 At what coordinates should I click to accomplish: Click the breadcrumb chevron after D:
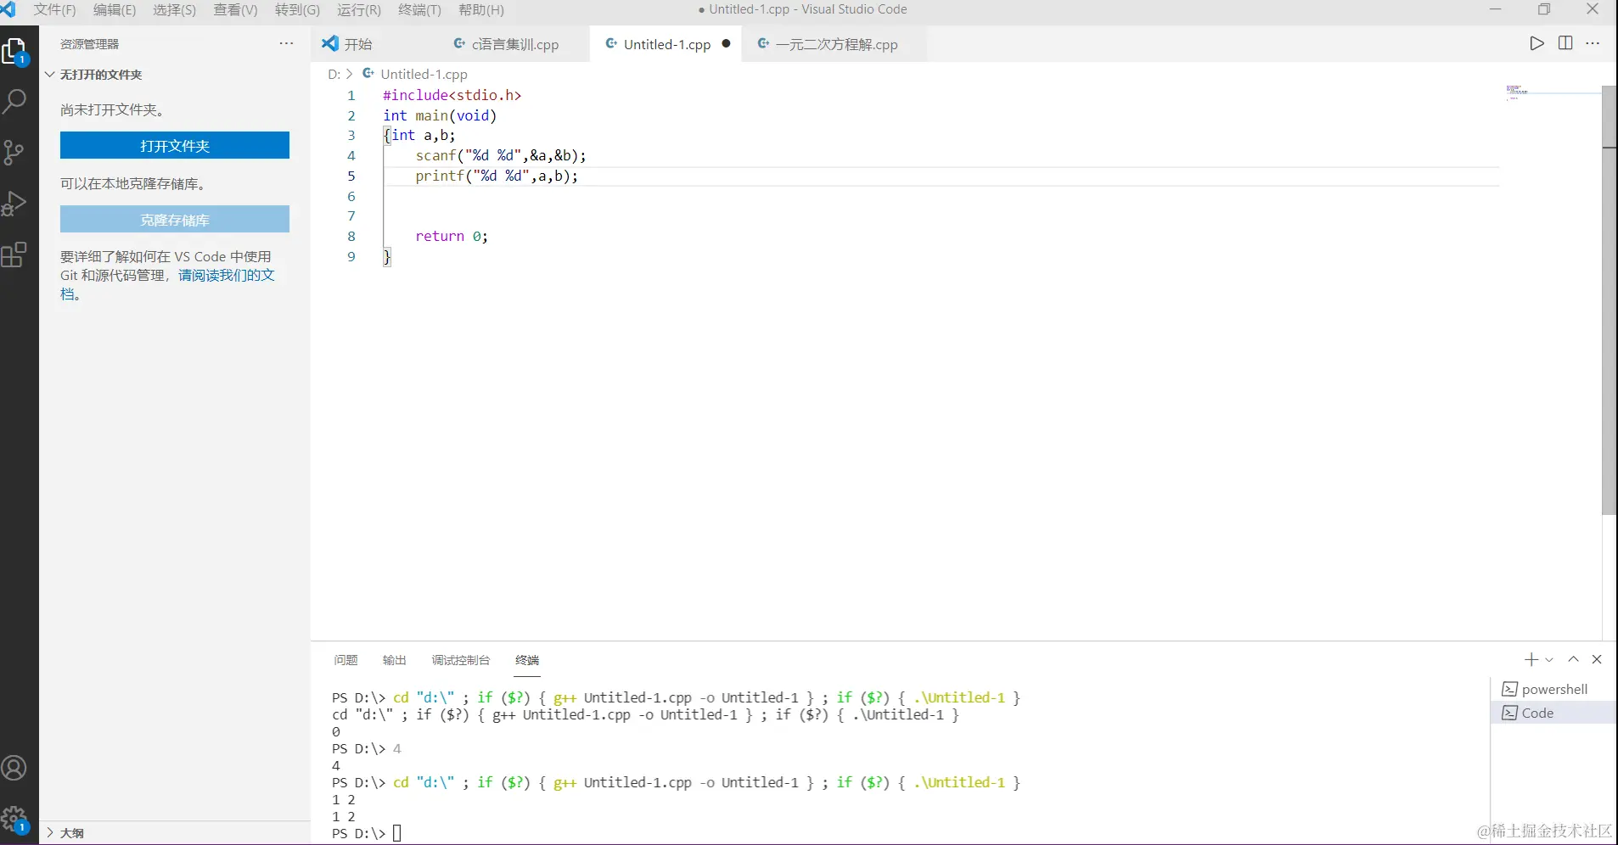point(349,75)
